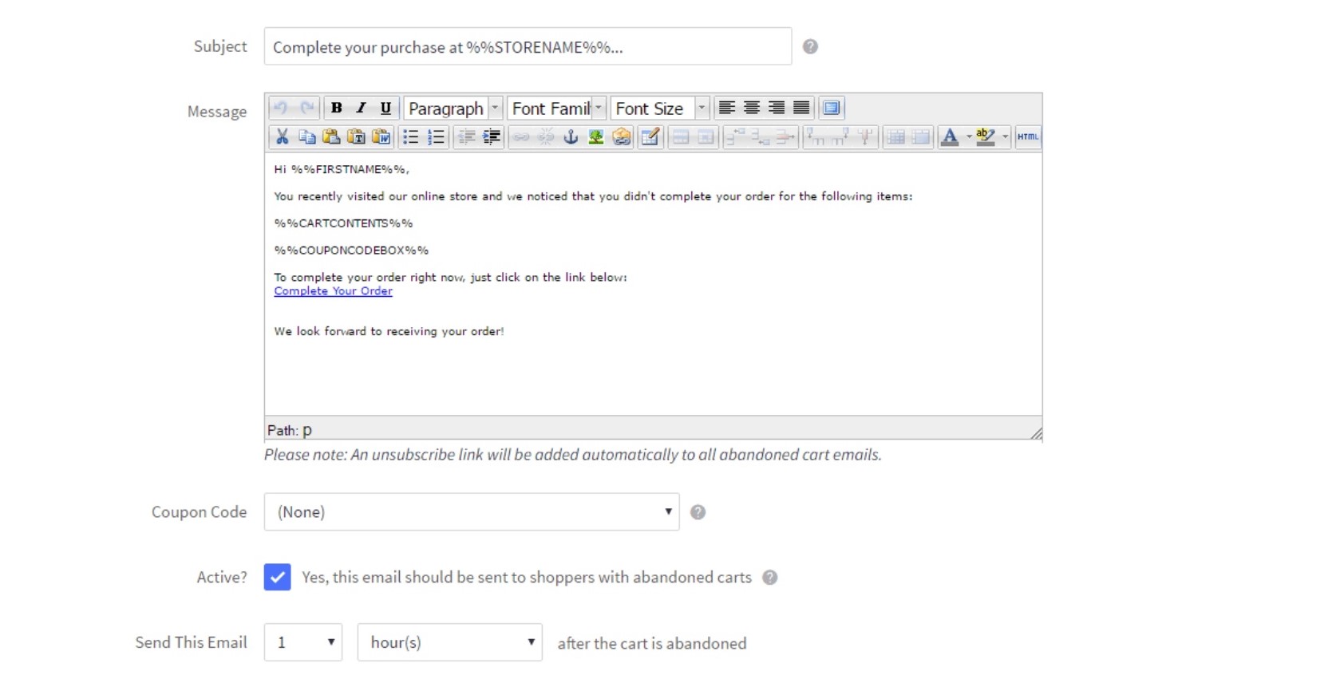Open the Font Family dropdown
Image resolution: width=1344 pixels, height=675 pixels.
[x=556, y=108]
